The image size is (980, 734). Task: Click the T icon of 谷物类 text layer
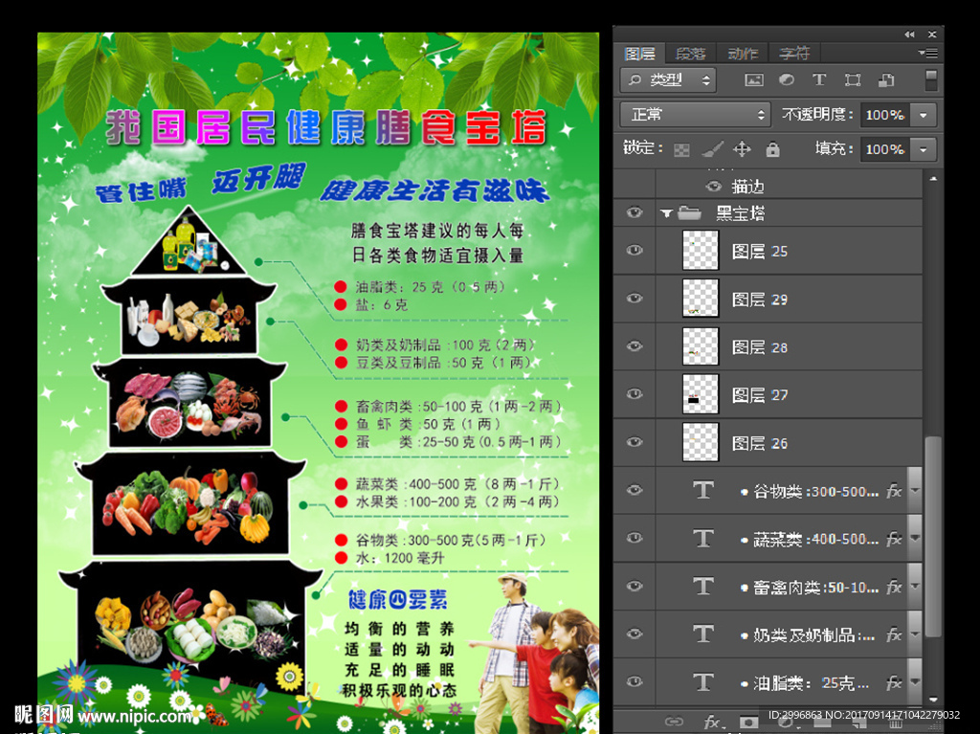point(703,490)
